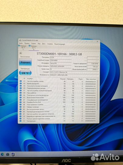The image size is (123, 165).
Task: Open the Файл menu
Action: [x=21, y=43]
